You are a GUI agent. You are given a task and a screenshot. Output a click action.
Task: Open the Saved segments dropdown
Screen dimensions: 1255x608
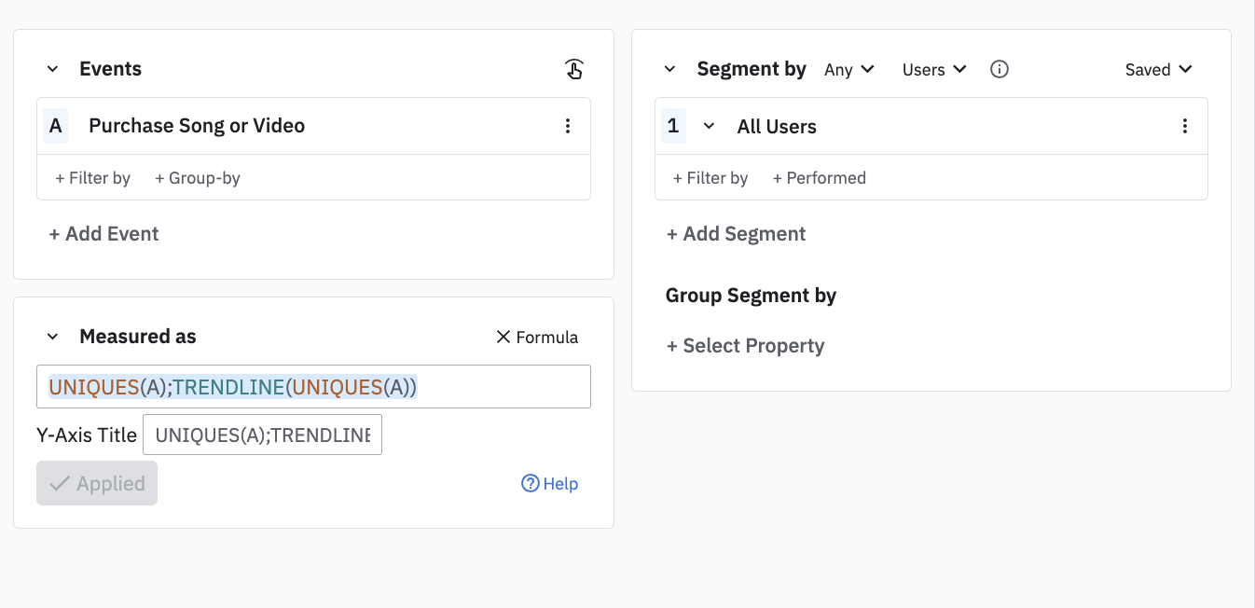click(1158, 70)
